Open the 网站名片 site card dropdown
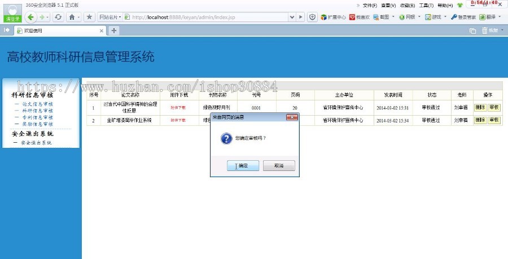This screenshot has width=508, height=259. [110, 17]
